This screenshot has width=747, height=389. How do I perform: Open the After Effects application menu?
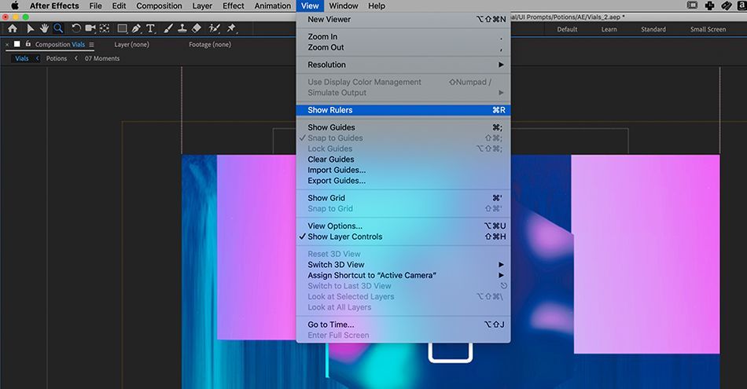click(x=54, y=6)
